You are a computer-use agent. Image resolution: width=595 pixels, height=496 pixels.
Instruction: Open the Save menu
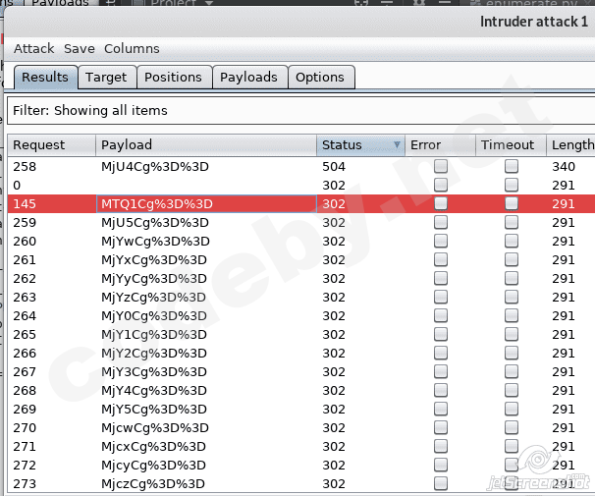(x=80, y=48)
